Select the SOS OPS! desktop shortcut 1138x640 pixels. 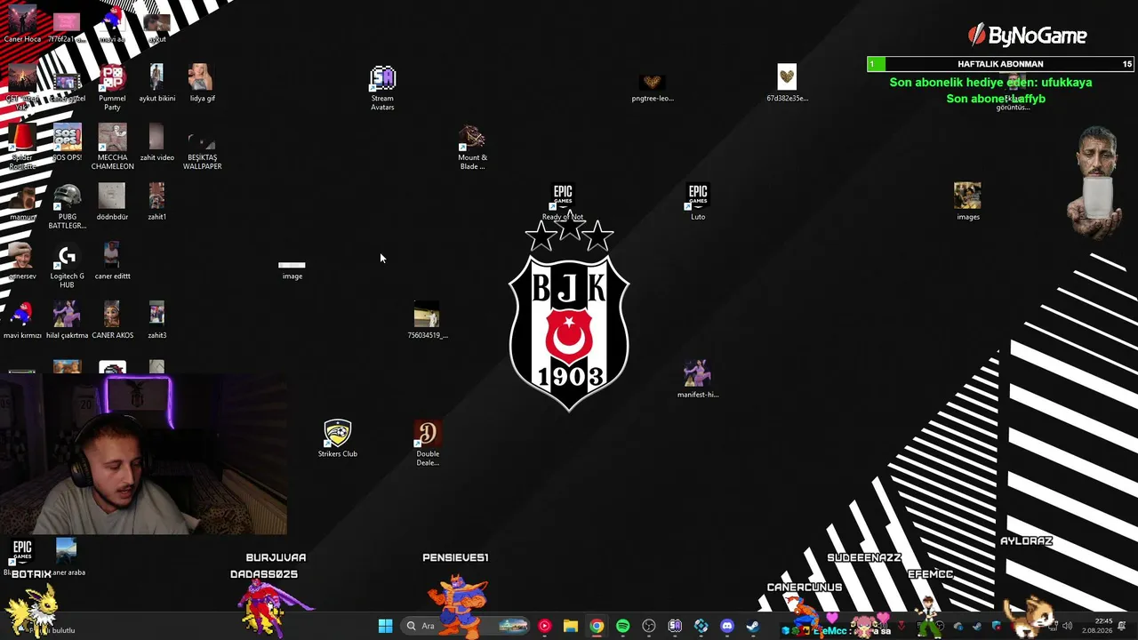pyautogui.click(x=67, y=143)
